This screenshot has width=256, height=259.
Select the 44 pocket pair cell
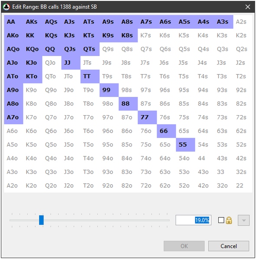tap(204, 158)
